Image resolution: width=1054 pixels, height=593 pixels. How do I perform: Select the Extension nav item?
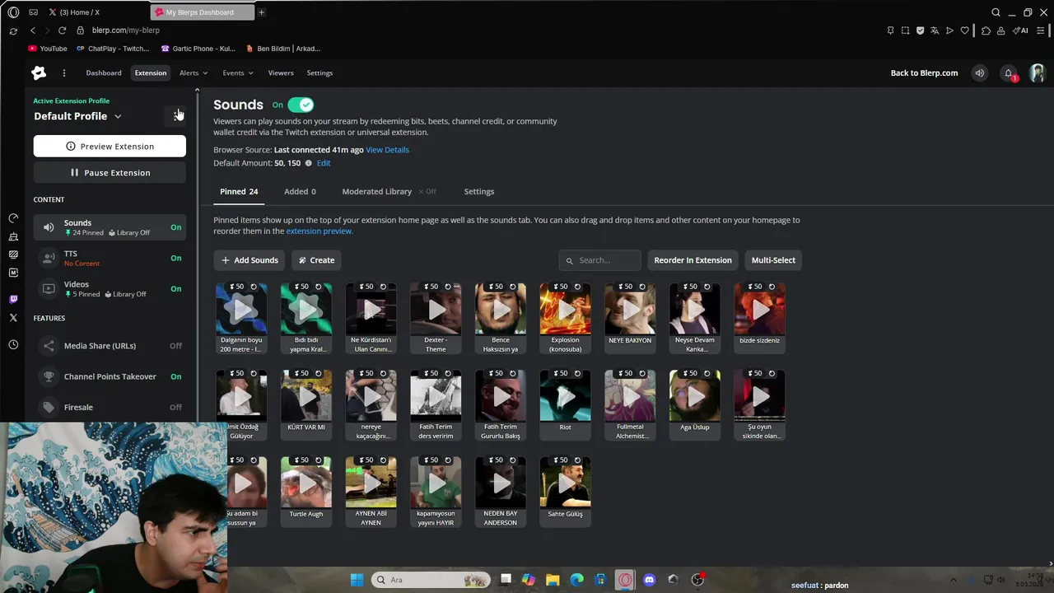(151, 72)
